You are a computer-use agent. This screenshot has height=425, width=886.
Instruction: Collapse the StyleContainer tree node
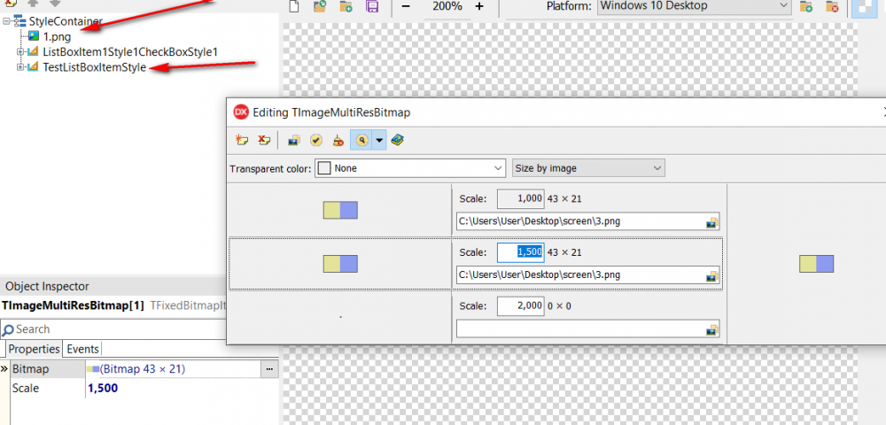6,21
